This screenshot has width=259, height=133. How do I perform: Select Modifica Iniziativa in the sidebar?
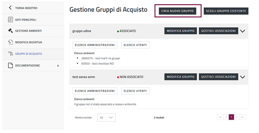[x=29, y=42]
